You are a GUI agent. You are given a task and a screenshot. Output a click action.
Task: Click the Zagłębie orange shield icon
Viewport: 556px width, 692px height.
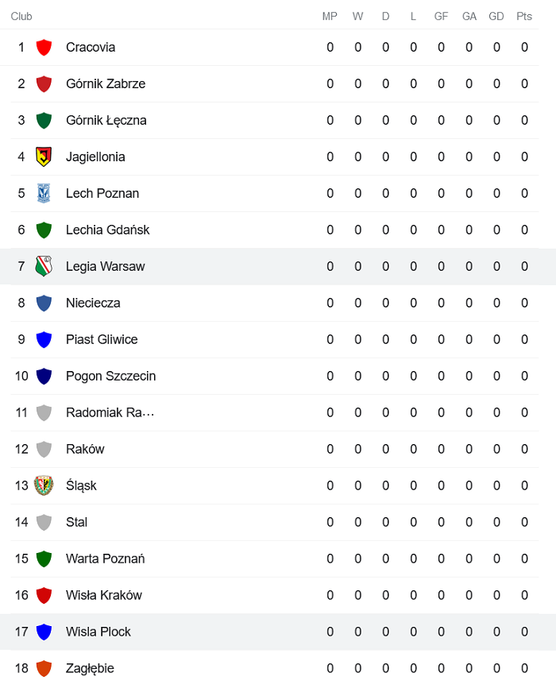pyautogui.click(x=44, y=668)
